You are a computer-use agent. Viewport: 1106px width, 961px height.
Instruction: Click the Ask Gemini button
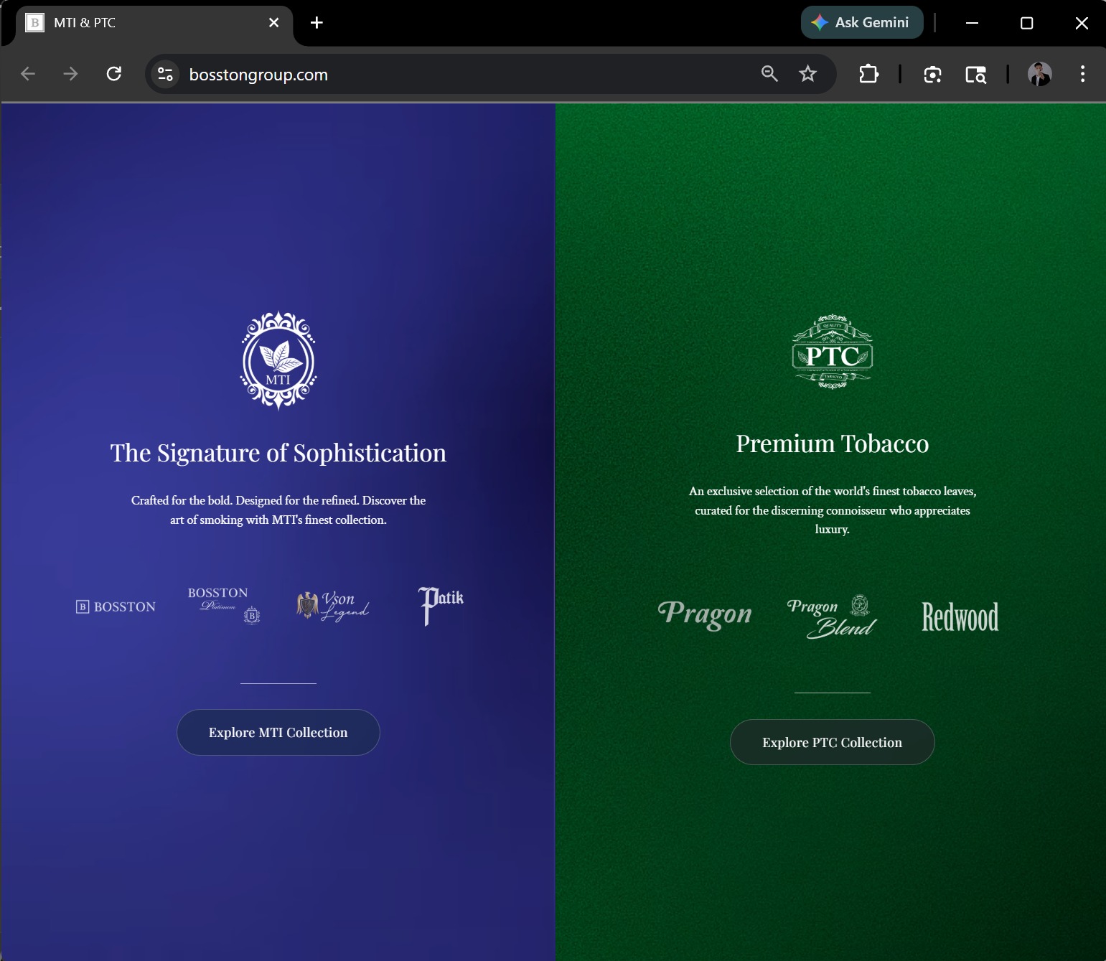coord(861,23)
